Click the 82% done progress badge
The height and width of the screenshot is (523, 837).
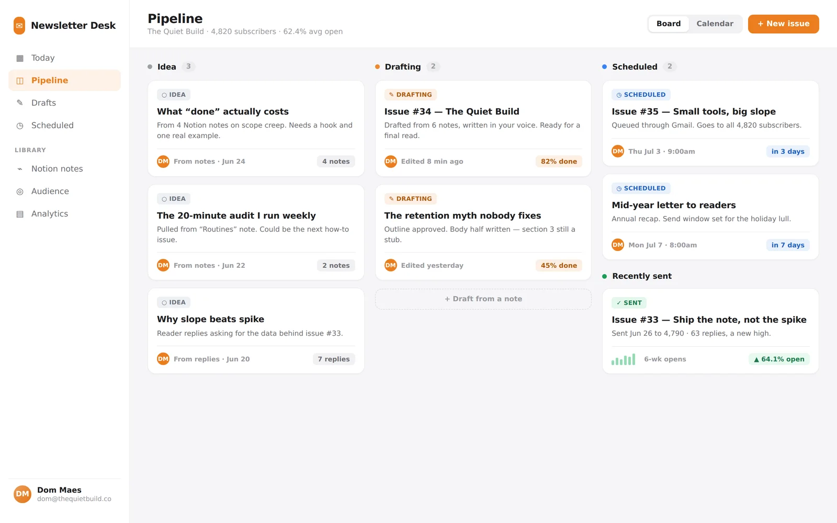[x=559, y=162]
